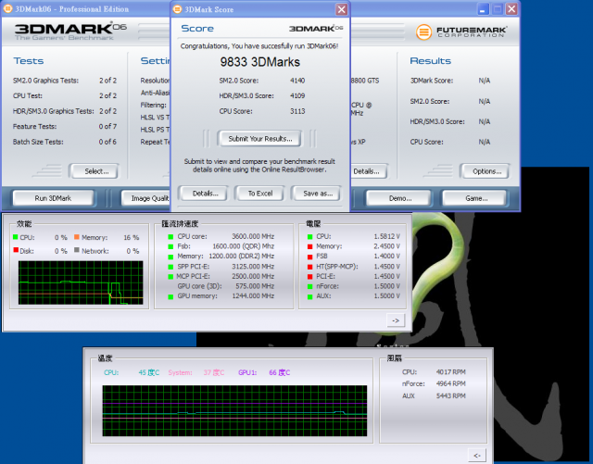This screenshot has width=593, height=464.
Task: Open the Image Quality button
Action: pyautogui.click(x=145, y=198)
